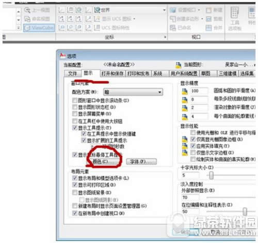Click the UCS Icon Properties button
The width and height of the screenshot is (258, 243).
click(112, 28)
